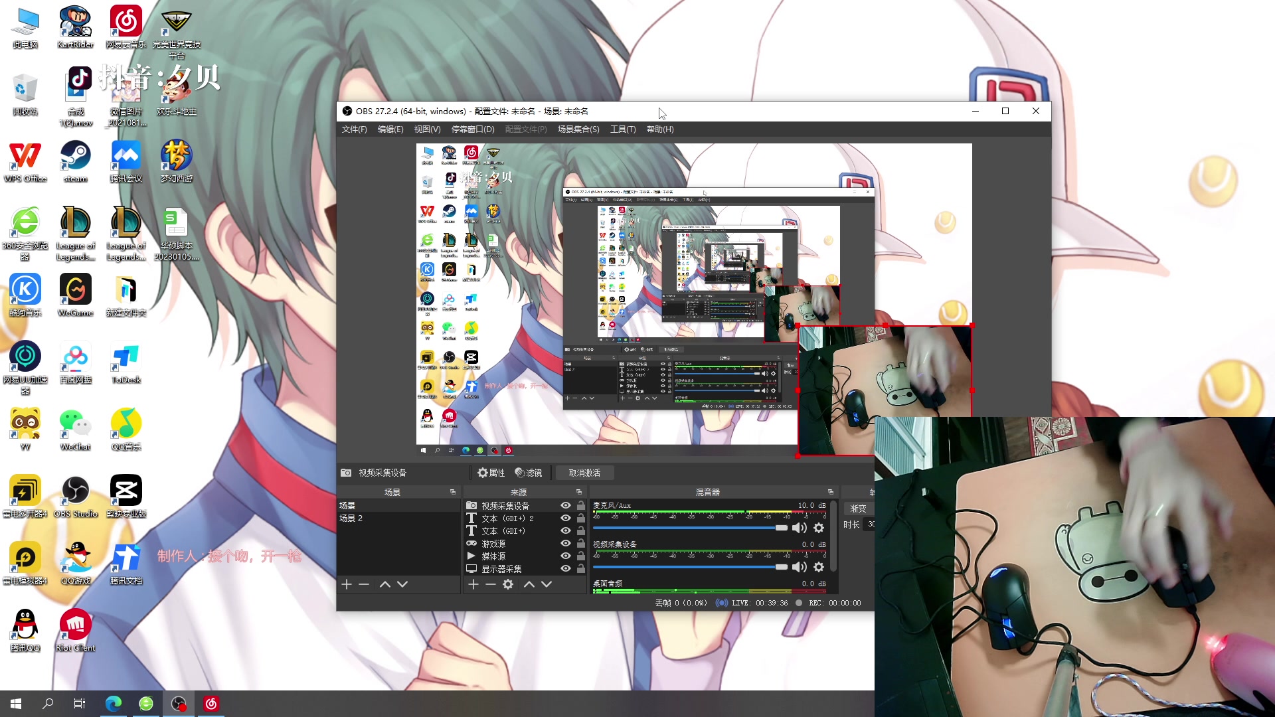Open the 文件(F) menu
1275x717 pixels.
point(355,129)
